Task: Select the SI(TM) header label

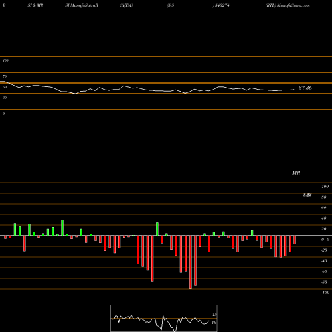Action: [x=126, y=5]
